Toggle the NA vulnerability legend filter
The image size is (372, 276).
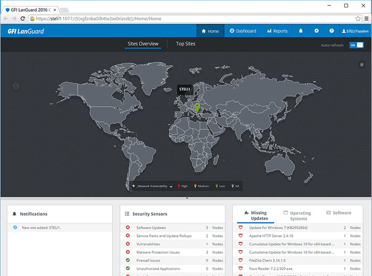235,186
